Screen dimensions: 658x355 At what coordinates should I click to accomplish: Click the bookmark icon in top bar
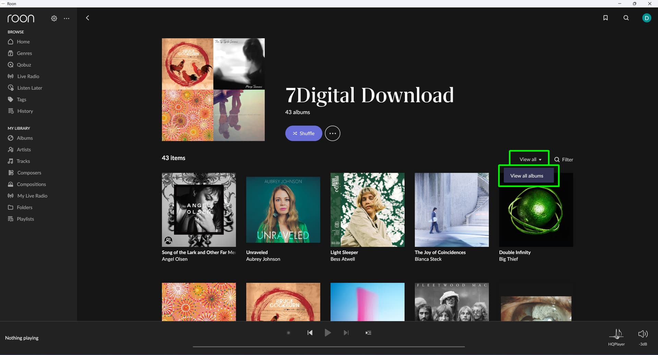click(605, 18)
